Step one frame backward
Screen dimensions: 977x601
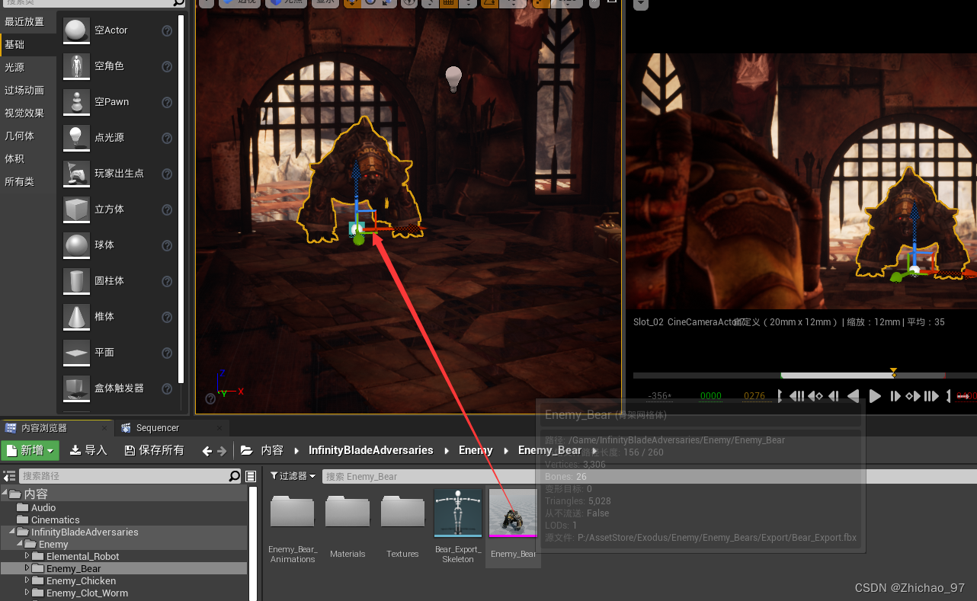pyautogui.click(x=834, y=396)
